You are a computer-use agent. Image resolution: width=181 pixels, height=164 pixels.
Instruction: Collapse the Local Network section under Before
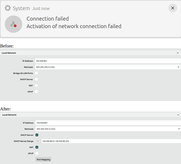177,53
